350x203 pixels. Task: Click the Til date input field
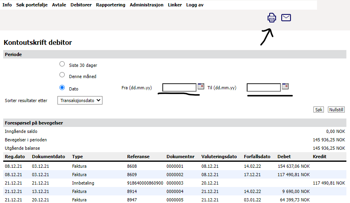point(264,87)
